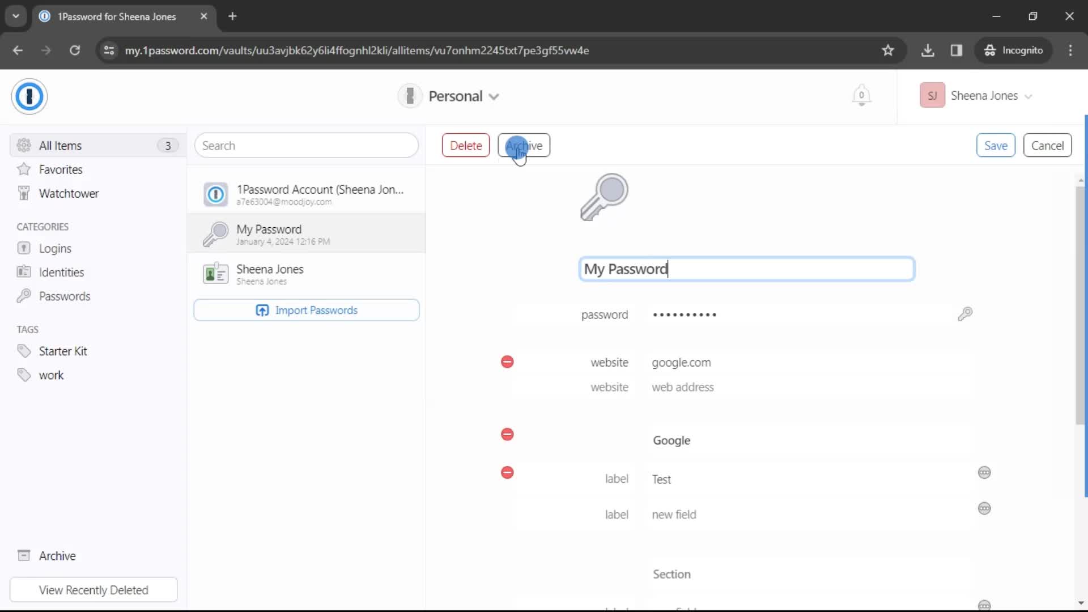The image size is (1088, 612).
Task: Expand the Personal vault dropdown
Action: (495, 96)
